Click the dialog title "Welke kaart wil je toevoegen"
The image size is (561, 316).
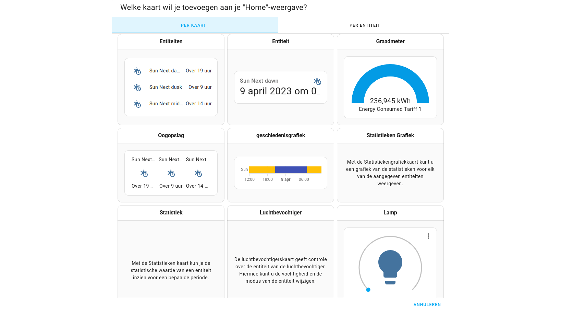(x=214, y=7)
